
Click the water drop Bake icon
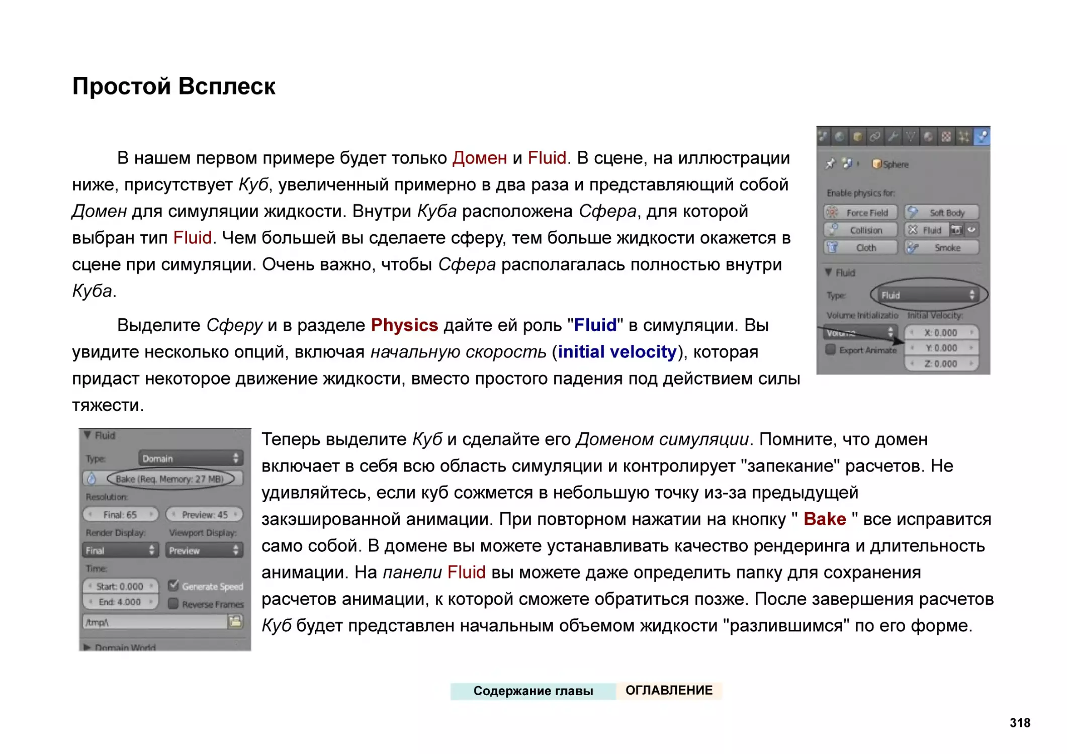[92, 479]
